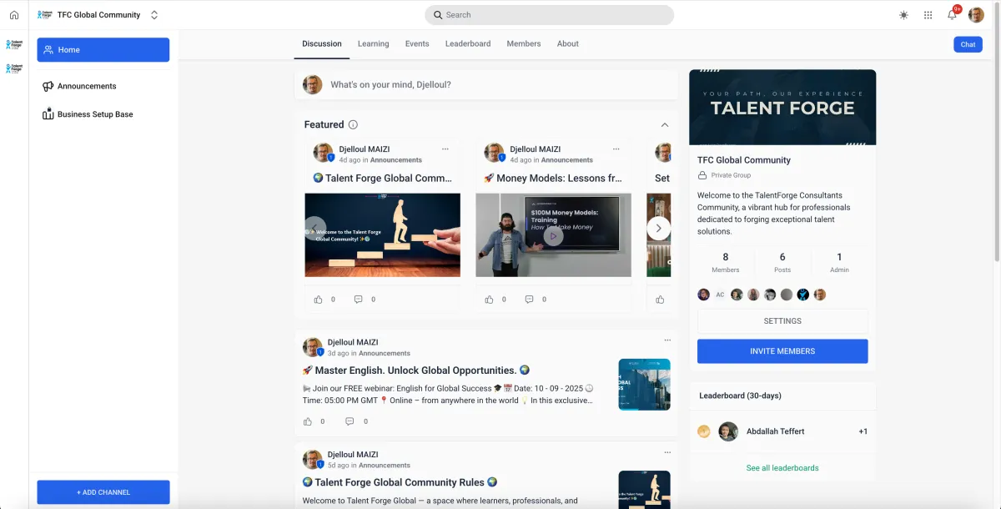Open the home icon in top-left corner
This screenshot has height=509, width=1001.
coord(14,15)
